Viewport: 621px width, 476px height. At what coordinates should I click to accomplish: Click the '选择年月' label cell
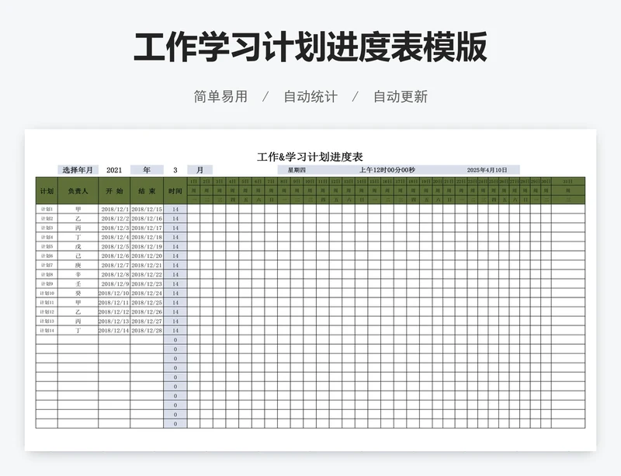[x=78, y=170]
